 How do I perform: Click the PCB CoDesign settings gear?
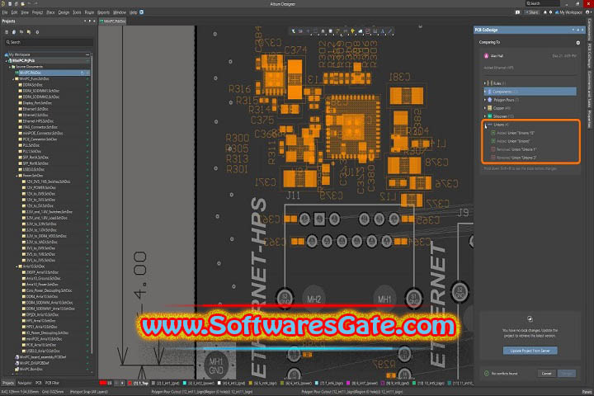coord(577,43)
